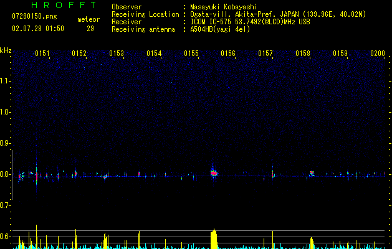Click the 0159 time marker
Image resolution: width=392 pixels, height=249 pixels.
340,54
